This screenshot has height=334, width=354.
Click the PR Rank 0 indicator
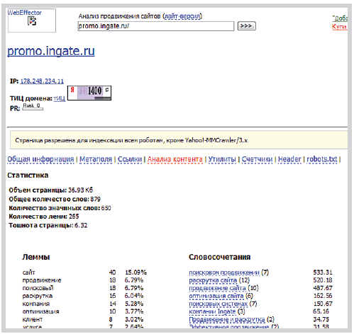[33, 107]
